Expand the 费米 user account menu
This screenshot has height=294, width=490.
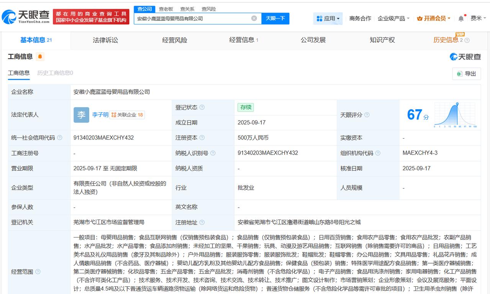click(x=478, y=18)
